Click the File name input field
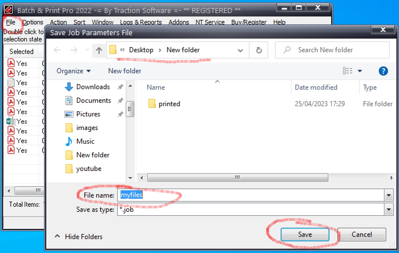The height and width of the screenshot is (253, 399). pyautogui.click(x=251, y=195)
